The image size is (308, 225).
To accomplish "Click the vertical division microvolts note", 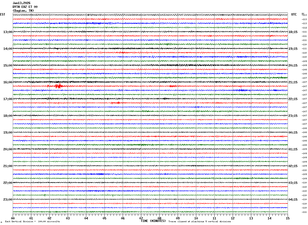I will click(x=32, y=222).
